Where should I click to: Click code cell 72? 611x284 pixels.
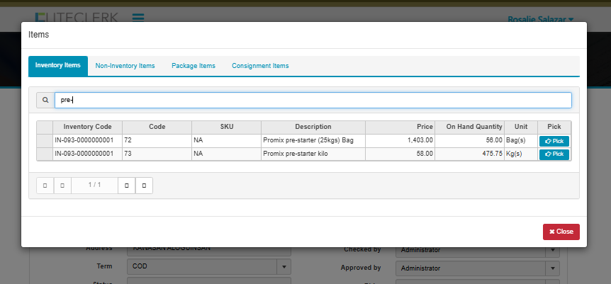pyautogui.click(x=157, y=141)
